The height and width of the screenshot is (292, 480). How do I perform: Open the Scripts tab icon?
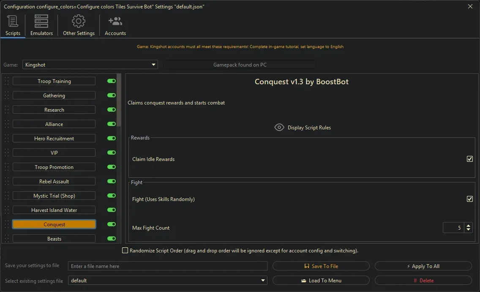coord(13,21)
